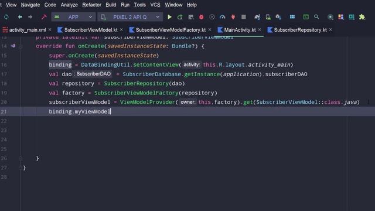Click the green puzzle piece plugin icon
This screenshot has height=211, width=375.
[x=362, y=17]
